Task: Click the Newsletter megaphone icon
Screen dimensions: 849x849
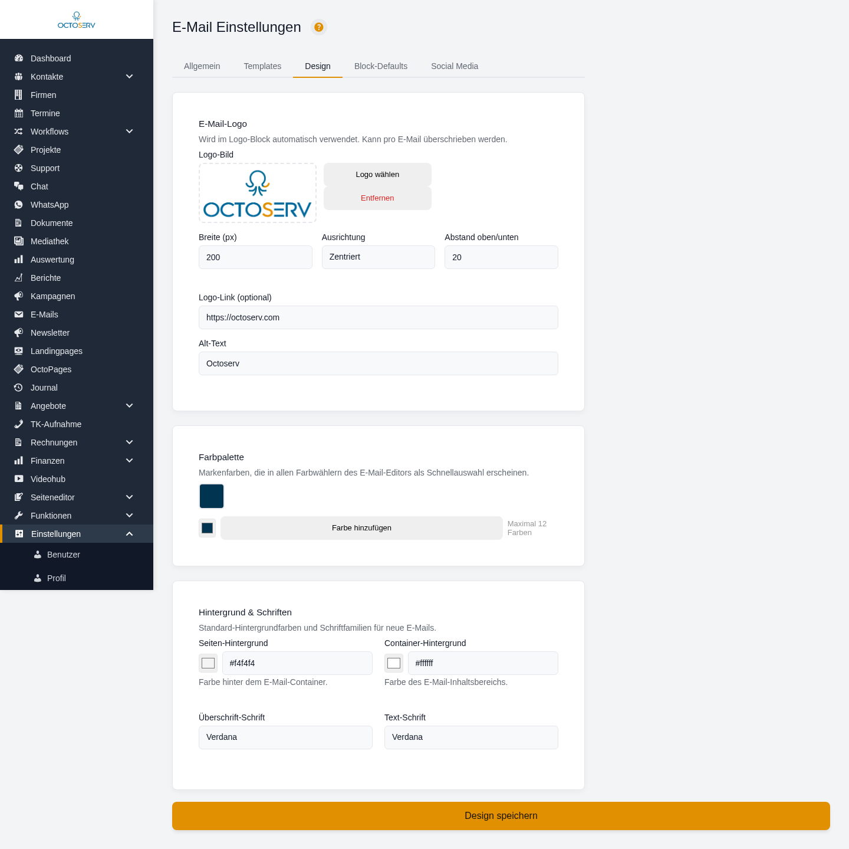Action: [19, 333]
